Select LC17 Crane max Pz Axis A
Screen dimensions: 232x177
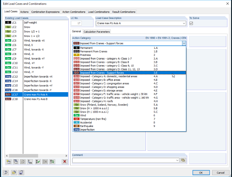pos(37,95)
